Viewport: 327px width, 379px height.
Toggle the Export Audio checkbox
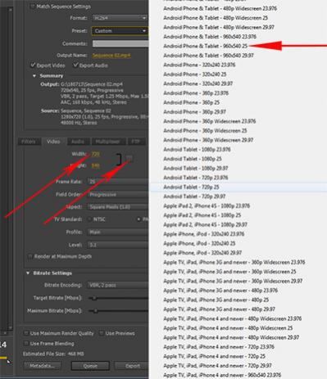tap(75, 65)
